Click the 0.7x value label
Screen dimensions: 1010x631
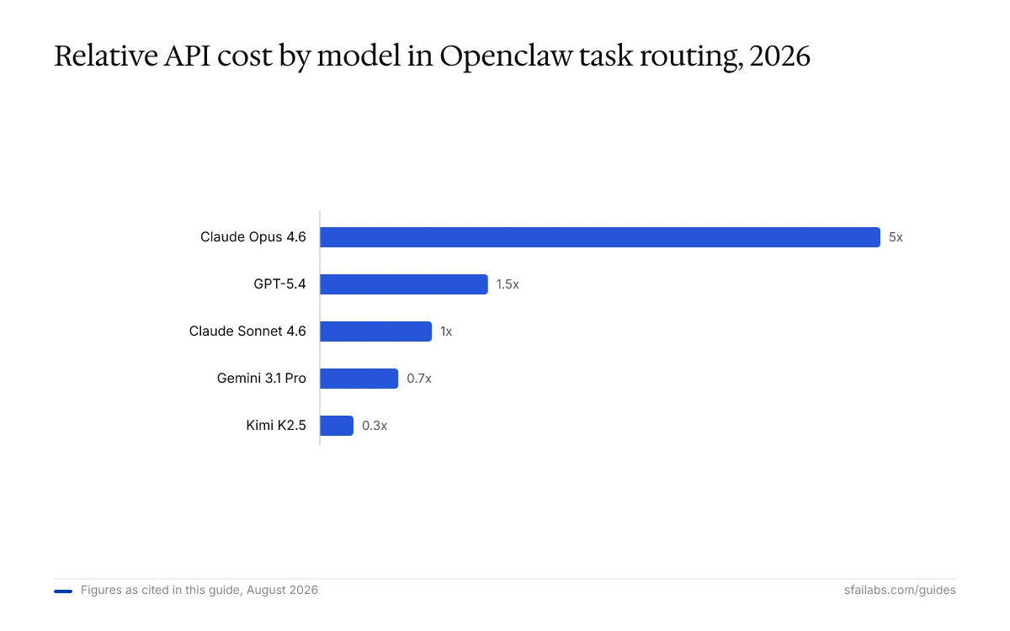pos(419,379)
